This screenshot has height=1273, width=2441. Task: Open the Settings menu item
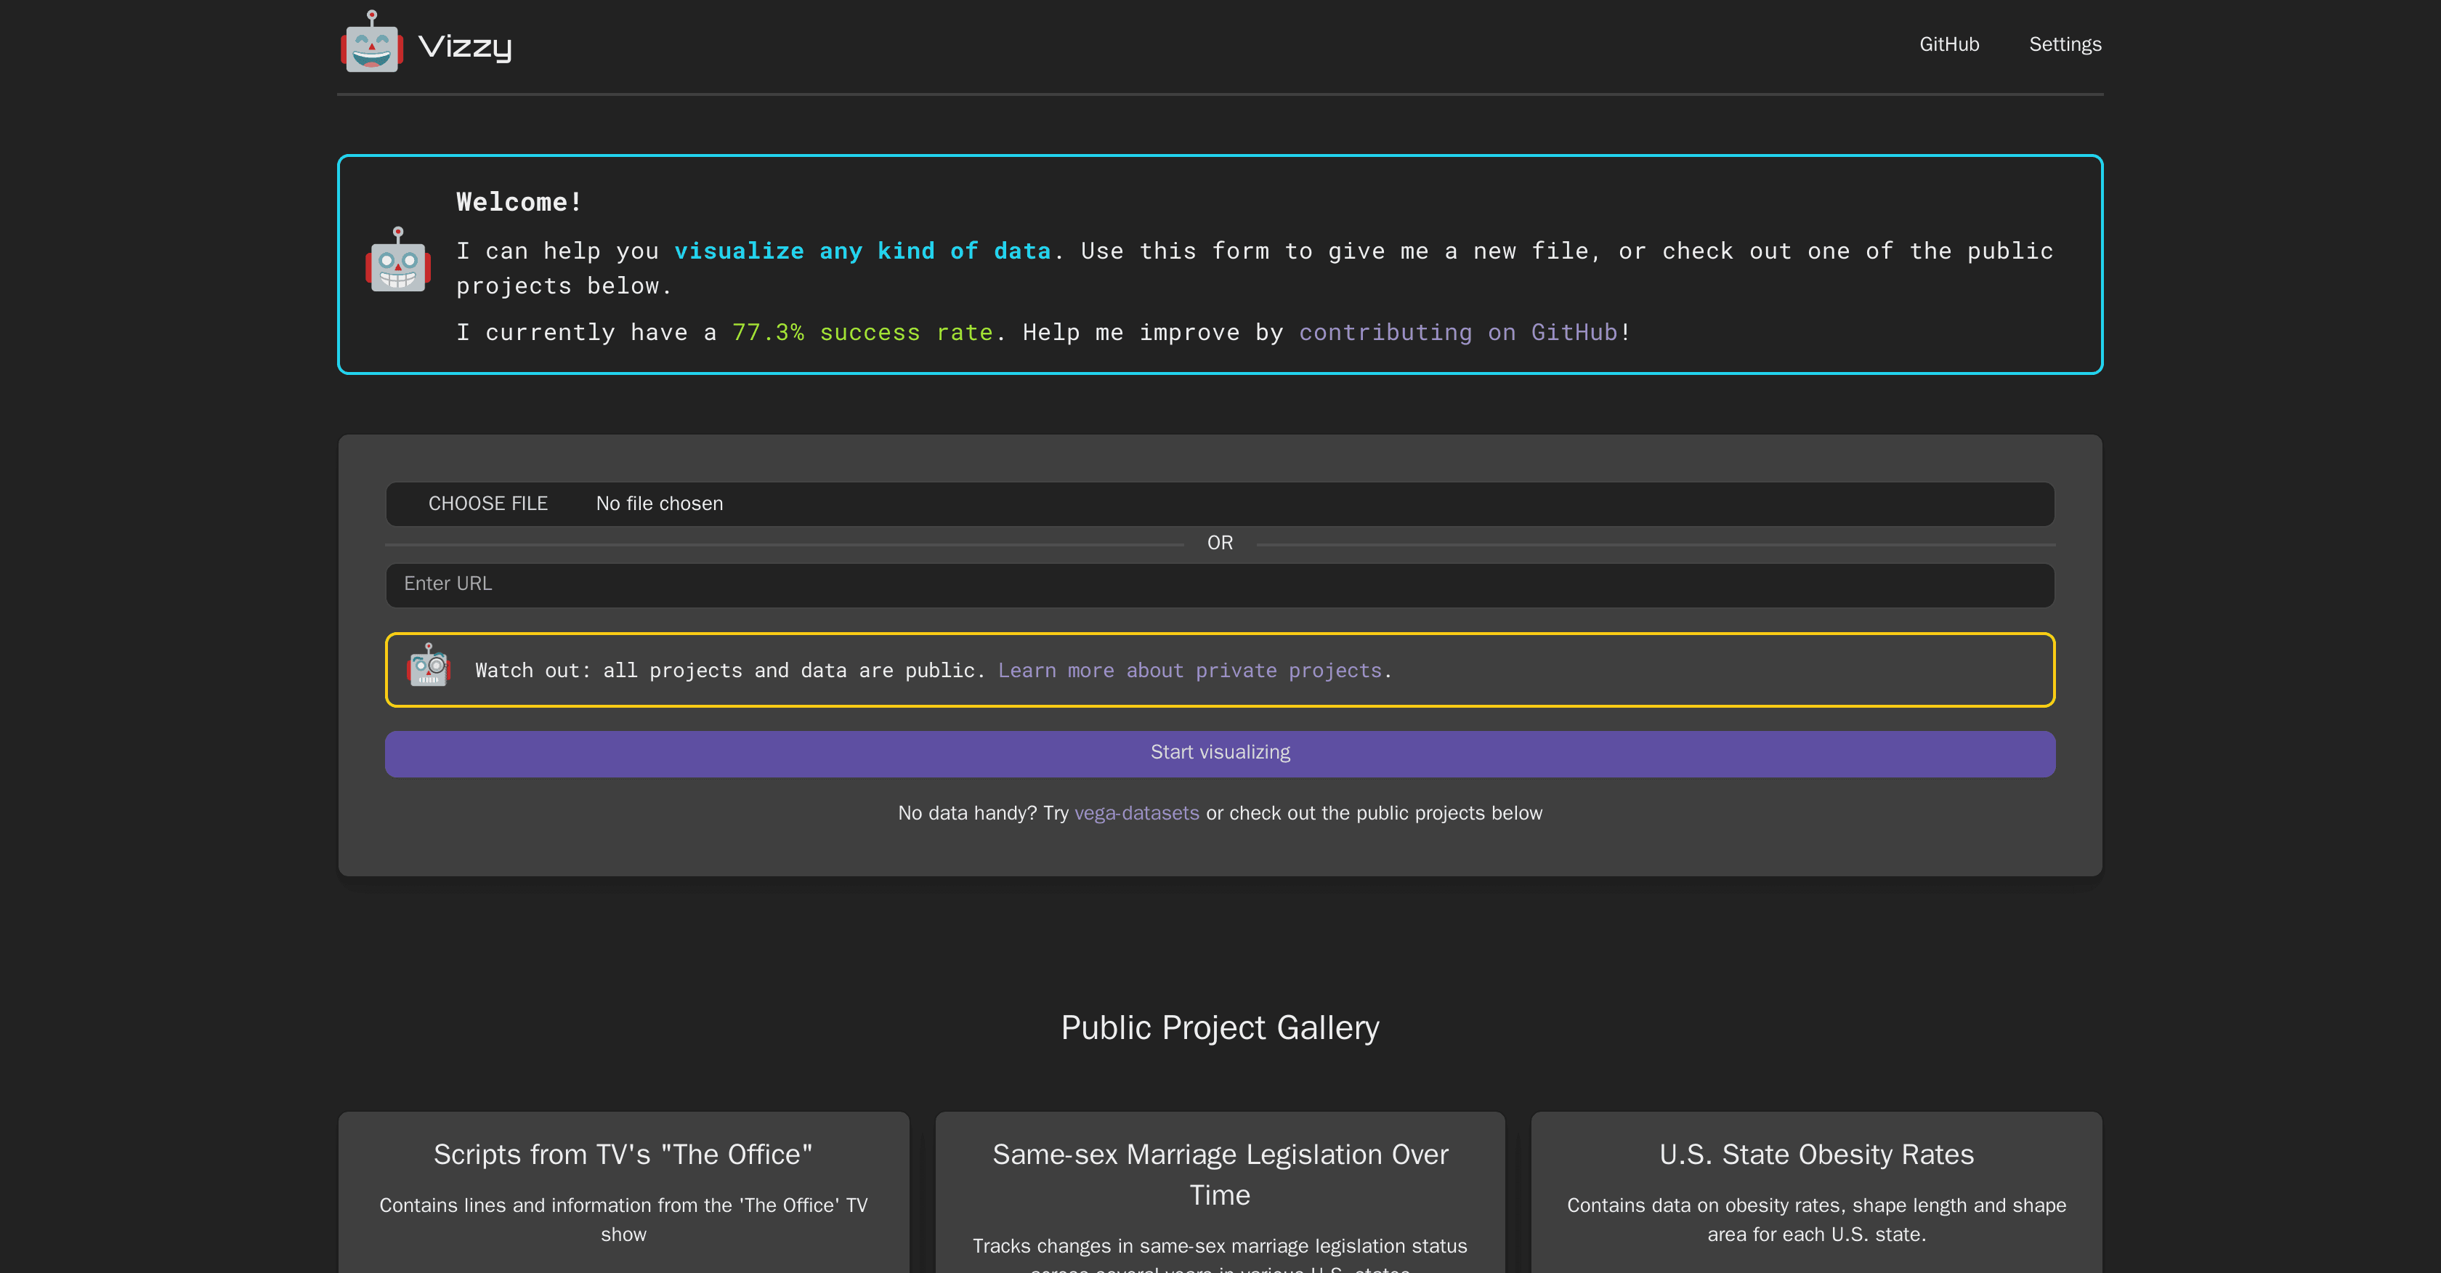coord(2065,44)
